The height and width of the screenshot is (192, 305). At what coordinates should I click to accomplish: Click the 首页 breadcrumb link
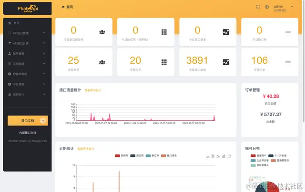click(x=70, y=7)
